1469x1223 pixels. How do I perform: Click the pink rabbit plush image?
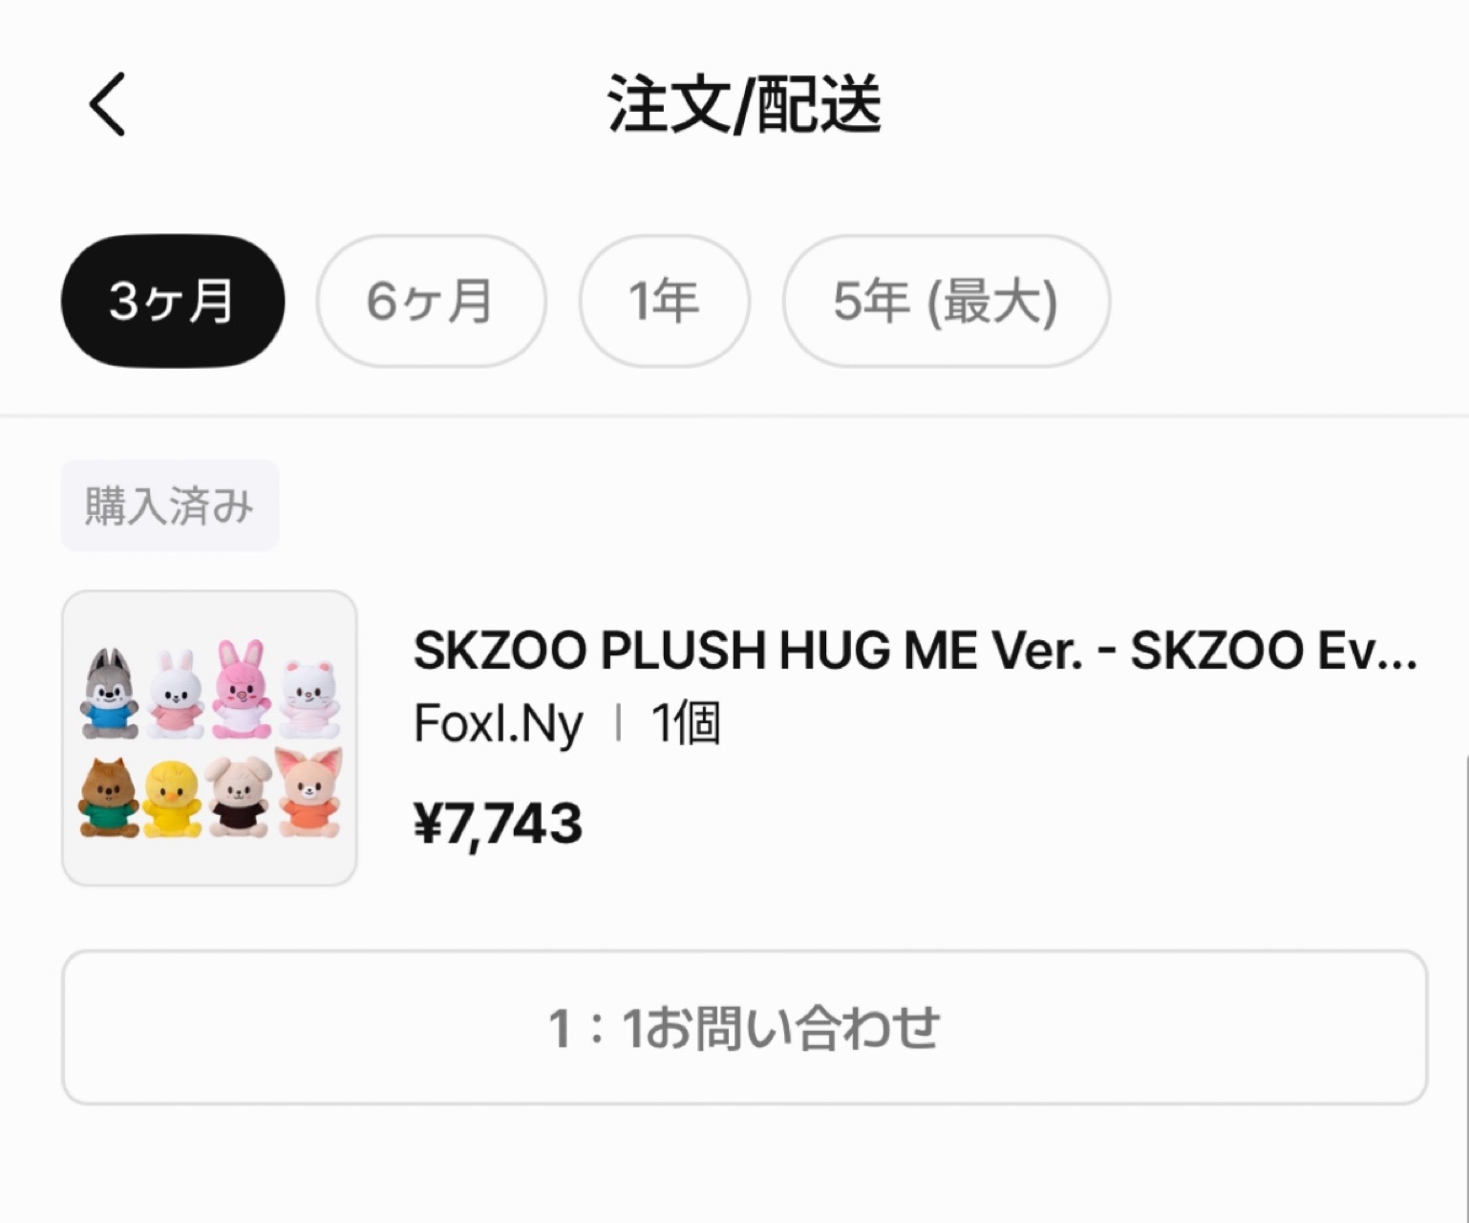(x=242, y=690)
